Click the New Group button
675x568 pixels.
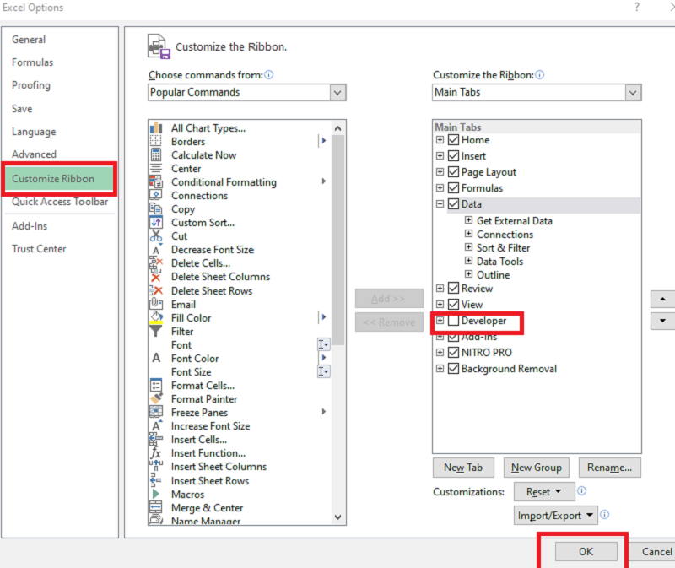click(537, 468)
